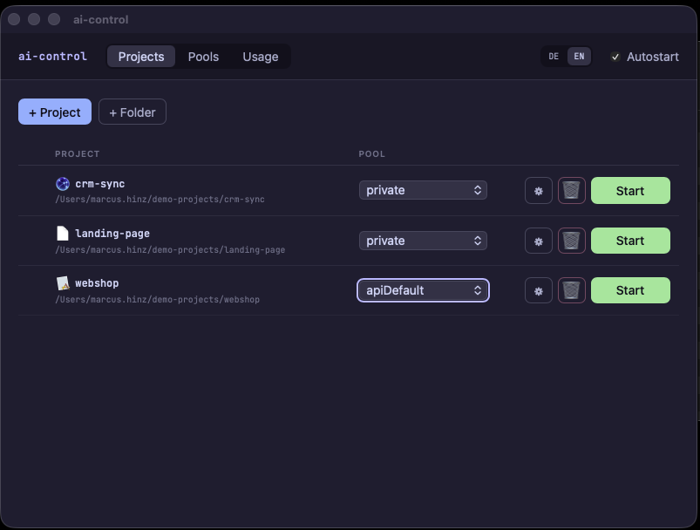The height and width of the screenshot is (530, 700).
Task: Select the crm-sync project name
Action: pyautogui.click(x=100, y=184)
